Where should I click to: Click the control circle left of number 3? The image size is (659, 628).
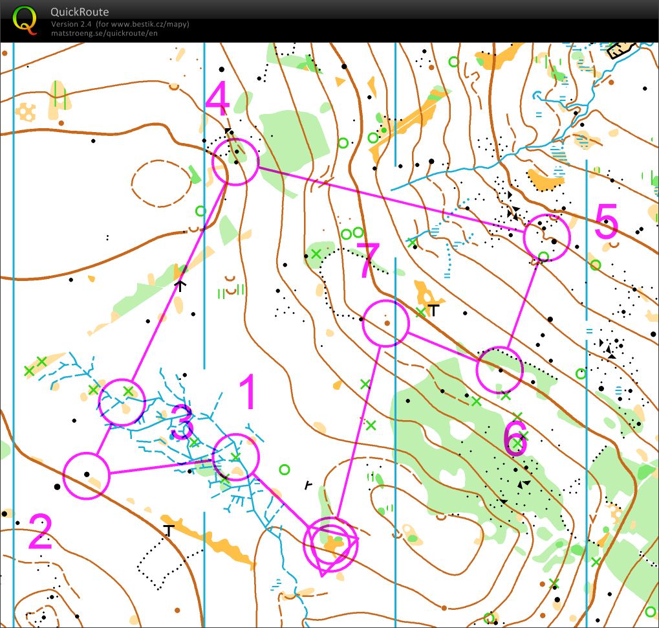pyautogui.click(x=122, y=401)
